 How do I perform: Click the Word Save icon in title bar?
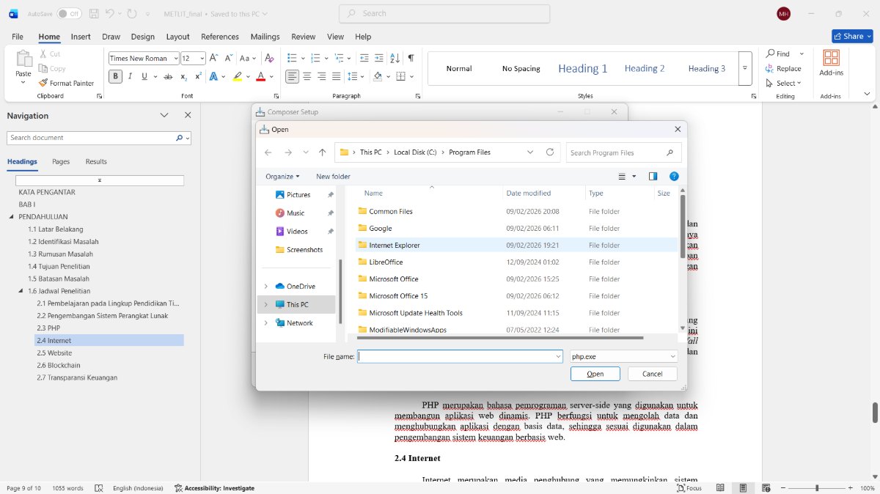[x=94, y=14]
